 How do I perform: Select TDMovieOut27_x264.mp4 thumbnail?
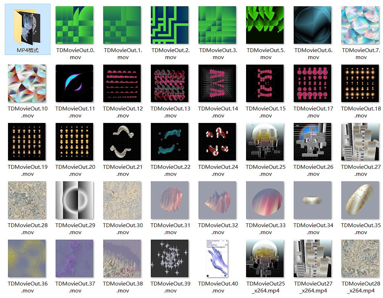(313, 258)
